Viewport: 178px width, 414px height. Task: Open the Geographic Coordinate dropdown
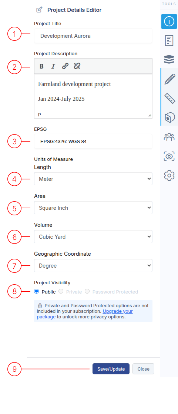point(93,266)
